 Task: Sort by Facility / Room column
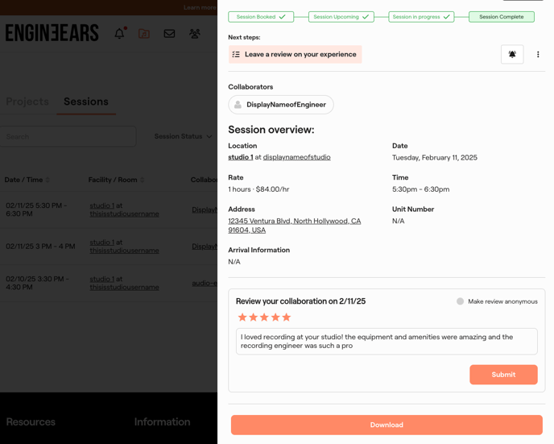point(116,180)
